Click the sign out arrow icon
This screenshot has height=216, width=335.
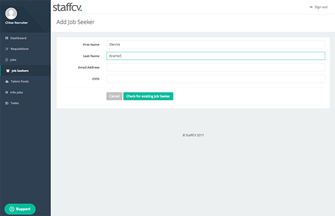click(x=311, y=7)
